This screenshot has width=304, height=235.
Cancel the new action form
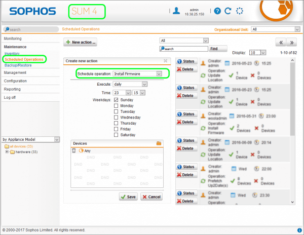pos(151,197)
